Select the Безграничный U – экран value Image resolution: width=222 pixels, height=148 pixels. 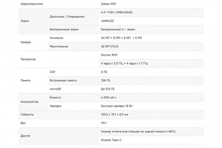coord(118,29)
